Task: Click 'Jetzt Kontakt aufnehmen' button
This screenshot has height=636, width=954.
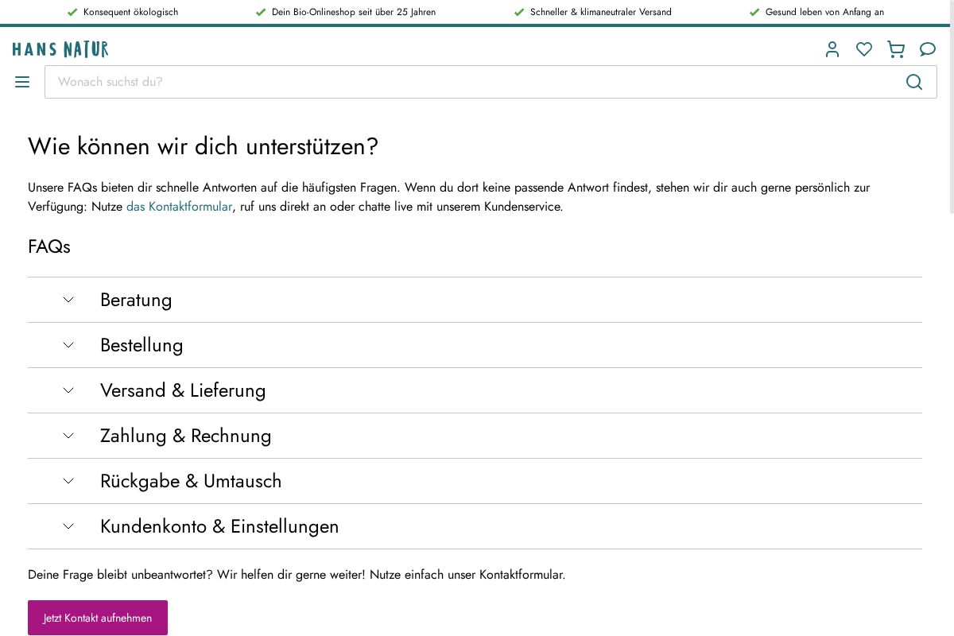Action: point(98,618)
